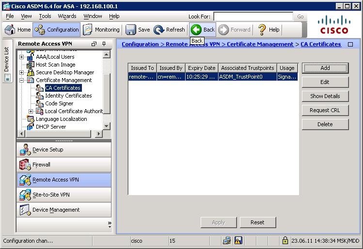Click Request CRL button

pos(325,110)
